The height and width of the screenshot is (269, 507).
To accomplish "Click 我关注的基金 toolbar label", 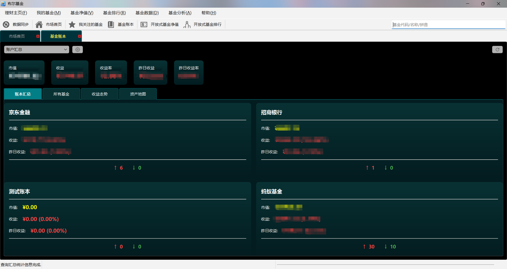I will (x=91, y=25).
